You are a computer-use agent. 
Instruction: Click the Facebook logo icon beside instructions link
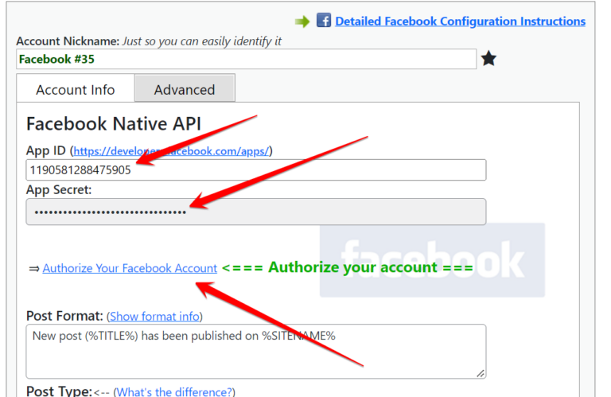click(324, 20)
